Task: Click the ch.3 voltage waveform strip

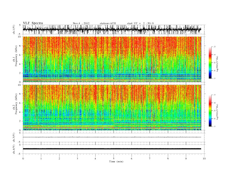Action: point(112,137)
